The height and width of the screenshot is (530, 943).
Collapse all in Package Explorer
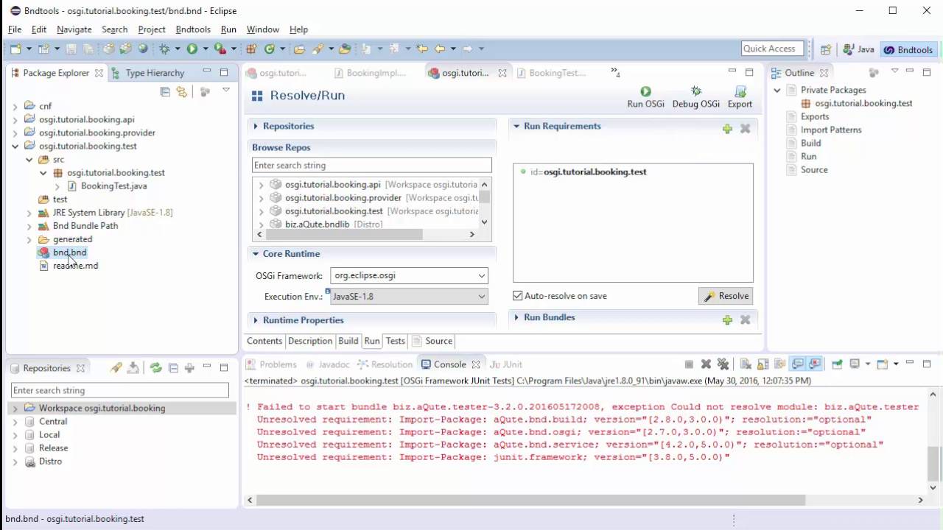[x=165, y=92]
